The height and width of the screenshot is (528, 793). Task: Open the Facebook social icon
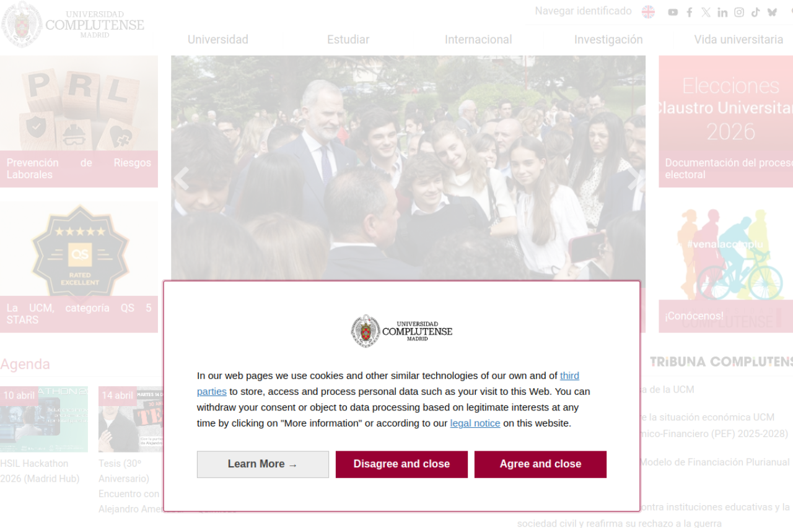click(x=690, y=12)
